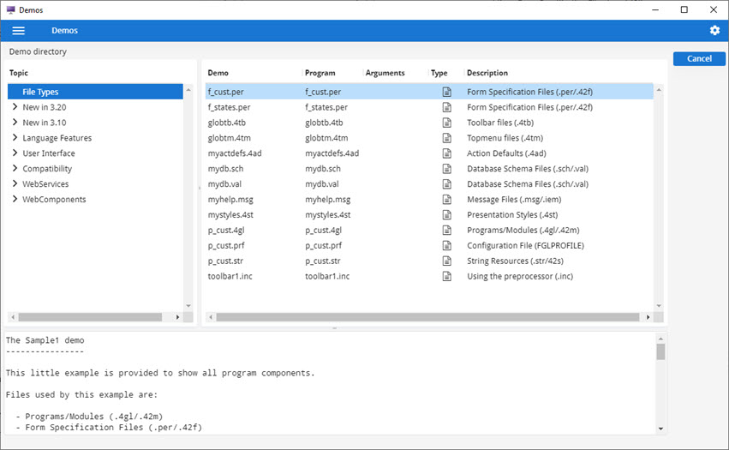This screenshot has width=729, height=450.
Task: Open settings via the gear icon
Action: pos(714,31)
